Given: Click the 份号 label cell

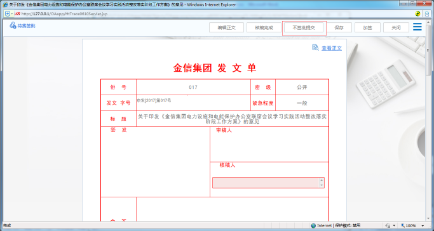Looking at the screenshot, I should coord(118,87).
